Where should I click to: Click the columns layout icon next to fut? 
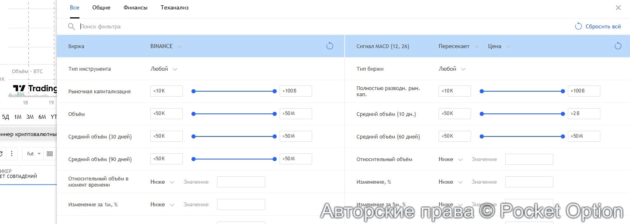pos(50,154)
